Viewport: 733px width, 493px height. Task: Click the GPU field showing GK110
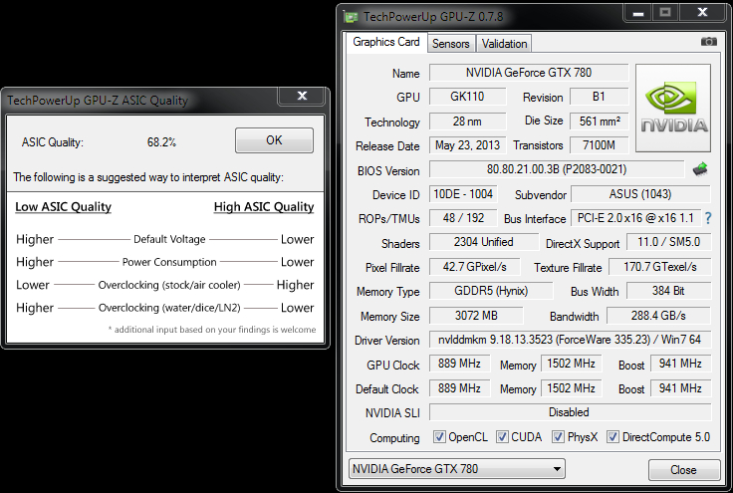pos(467,97)
